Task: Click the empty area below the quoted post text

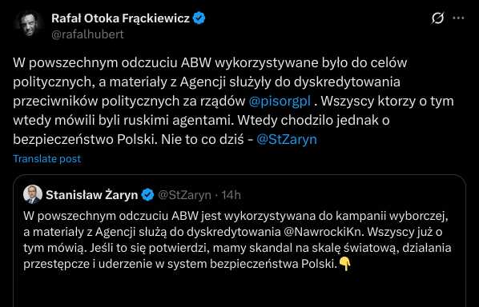Action: [x=239, y=289]
